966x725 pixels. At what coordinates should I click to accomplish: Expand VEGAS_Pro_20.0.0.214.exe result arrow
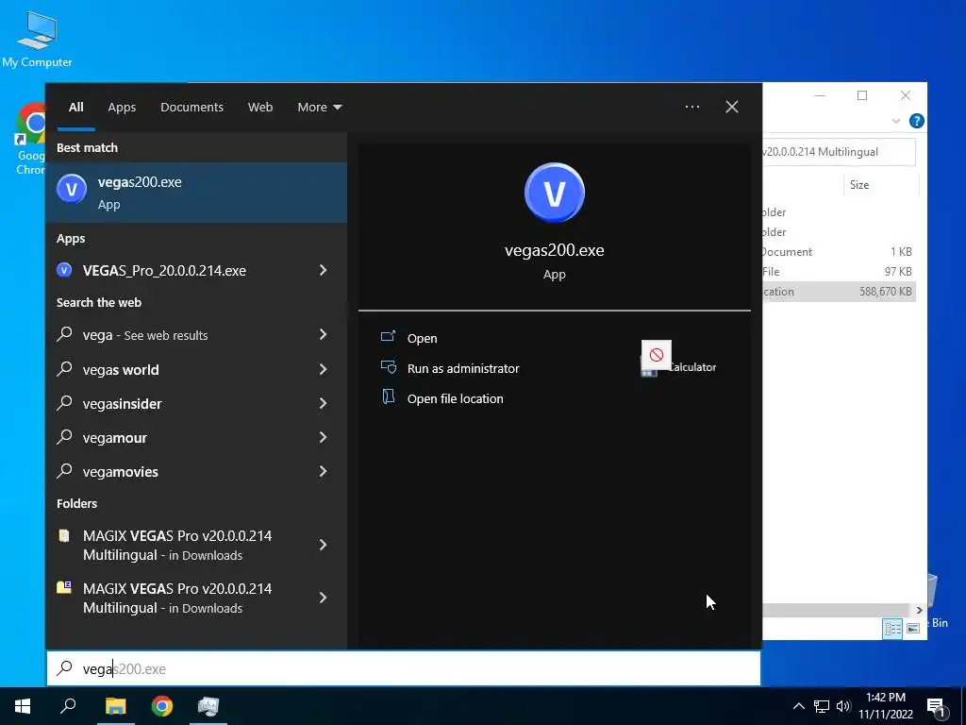[x=323, y=270]
